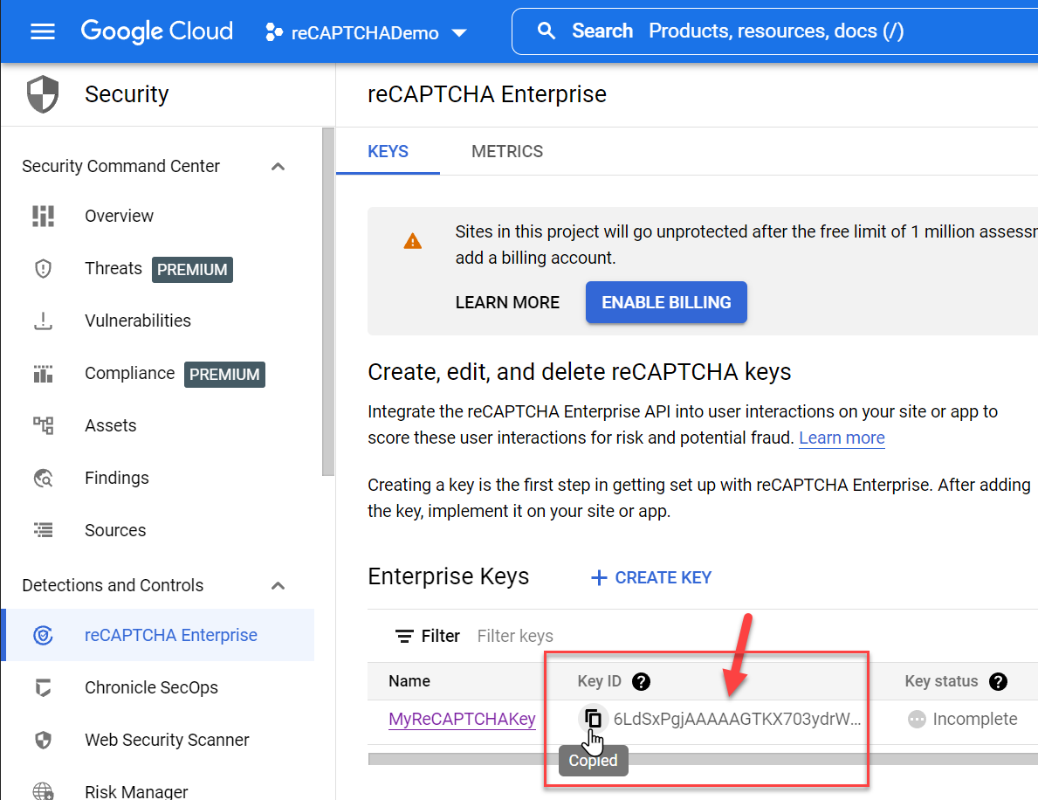The width and height of the screenshot is (1038, 800).
Task: Switch to the KEYS tab
Action: [388, 152]
